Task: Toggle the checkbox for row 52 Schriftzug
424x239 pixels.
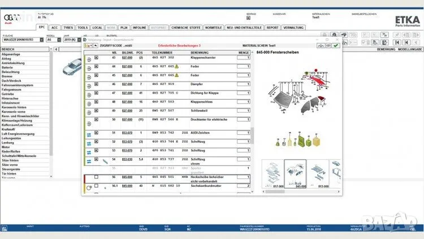Action: tap(96, 142)
